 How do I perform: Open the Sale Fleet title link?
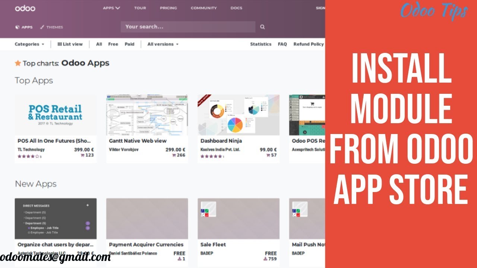click(213, 245)
